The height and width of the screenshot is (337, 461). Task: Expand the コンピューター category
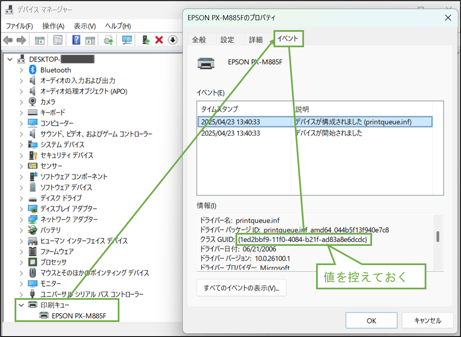[x=21, y=123]
